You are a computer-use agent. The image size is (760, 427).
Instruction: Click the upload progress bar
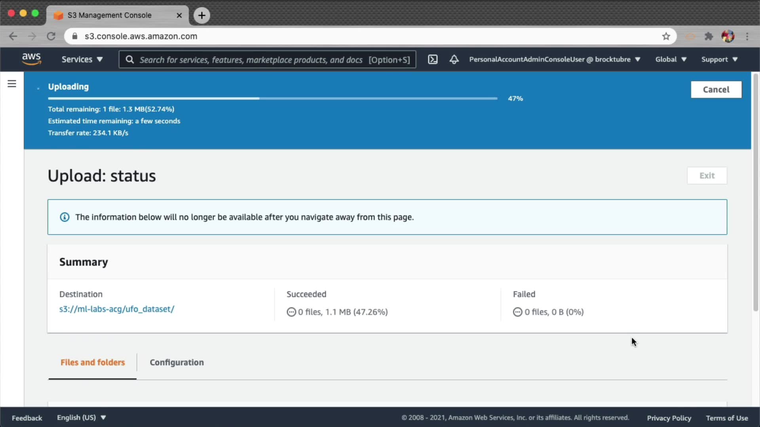pyautogui.click(x=272, y=98)
